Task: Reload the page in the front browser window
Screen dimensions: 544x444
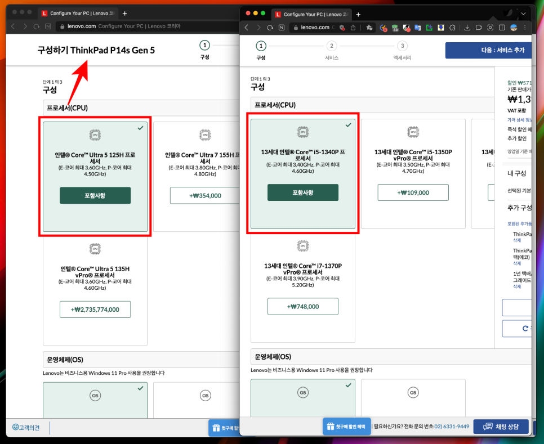Action: (x=270, y=28)
